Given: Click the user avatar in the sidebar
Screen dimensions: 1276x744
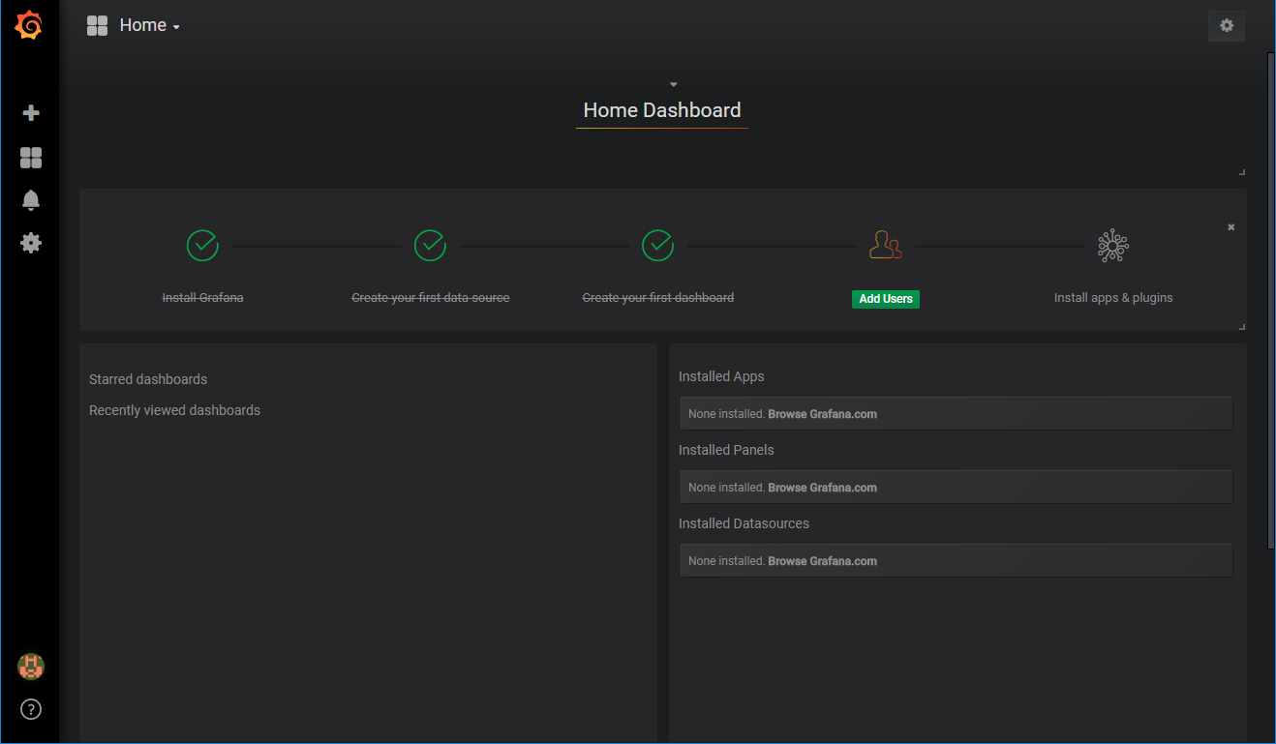Looking at the screenshot, I should (31, 667).
